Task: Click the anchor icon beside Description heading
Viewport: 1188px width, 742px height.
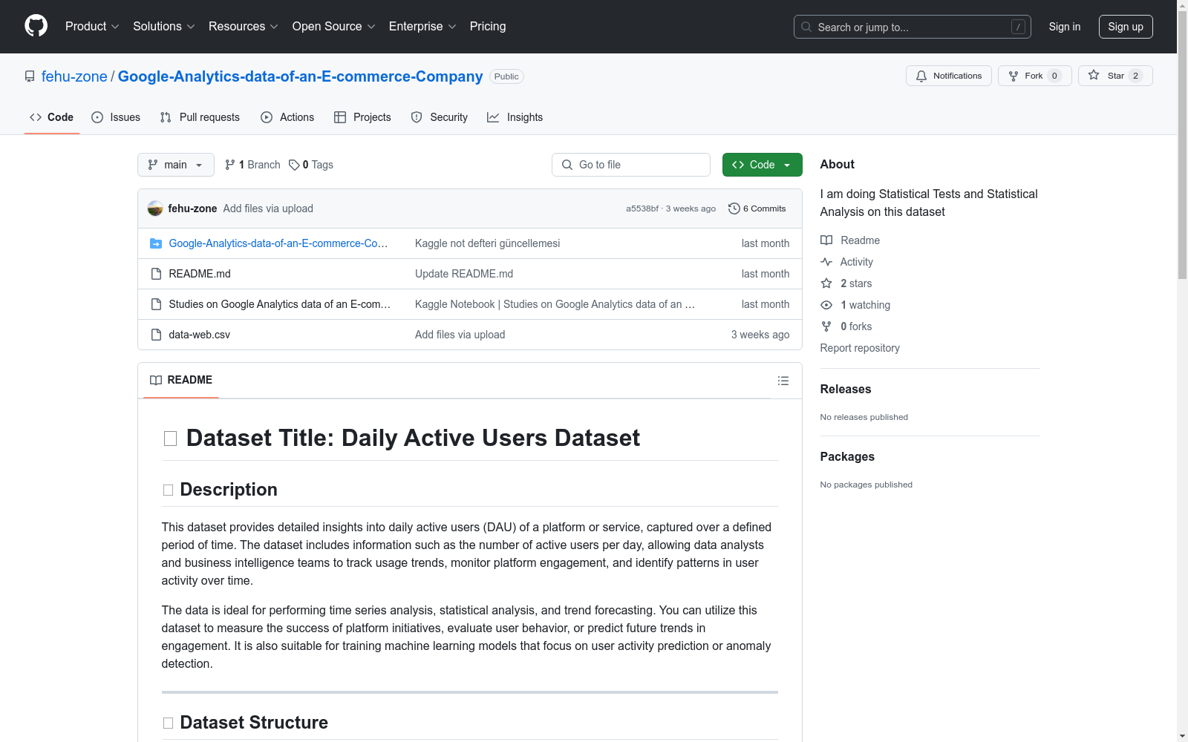Action: (168, 490)
